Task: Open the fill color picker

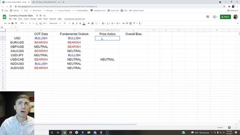Action: [88, 23]
